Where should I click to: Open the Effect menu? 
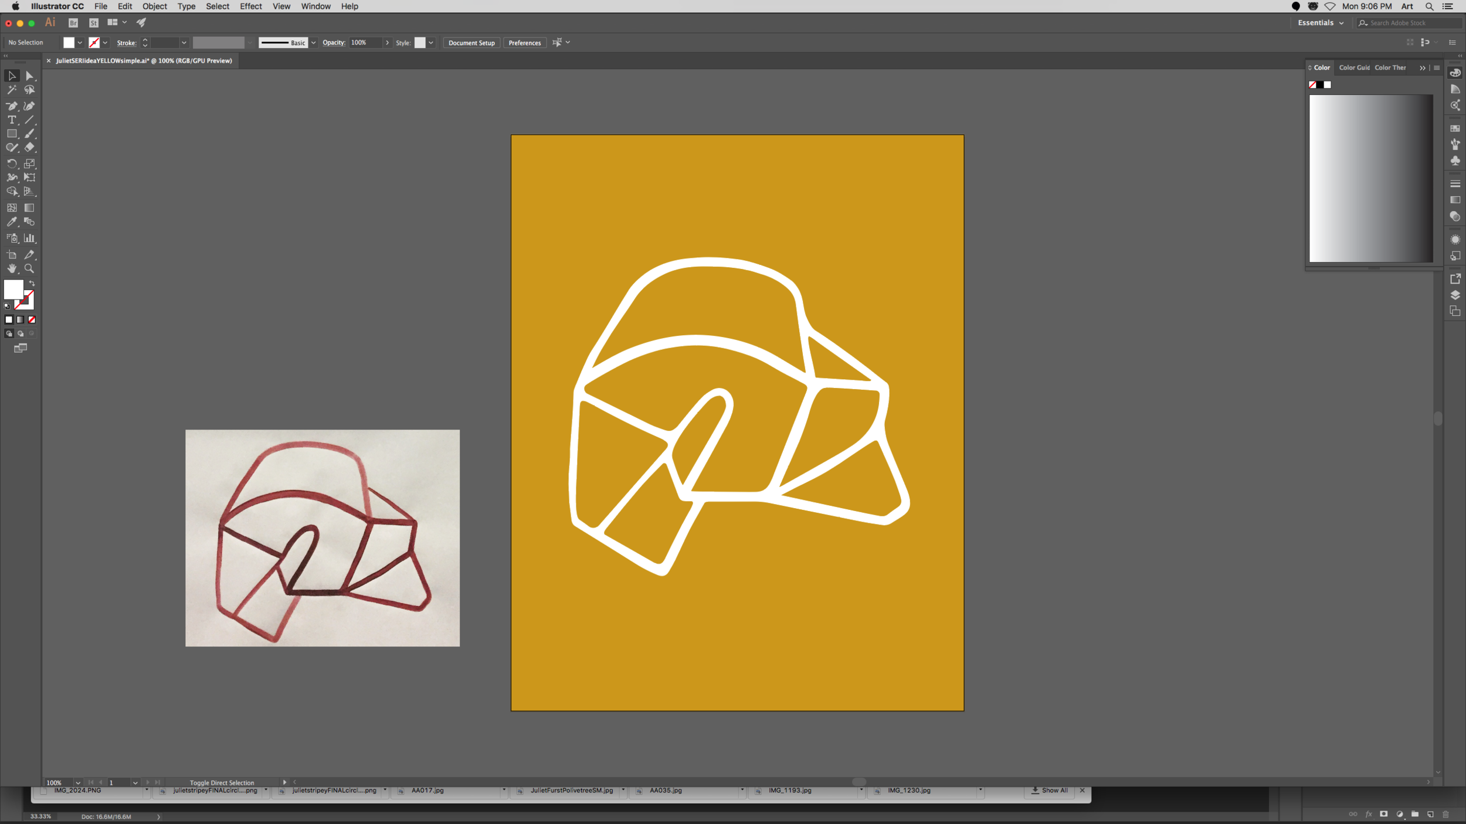250,6
